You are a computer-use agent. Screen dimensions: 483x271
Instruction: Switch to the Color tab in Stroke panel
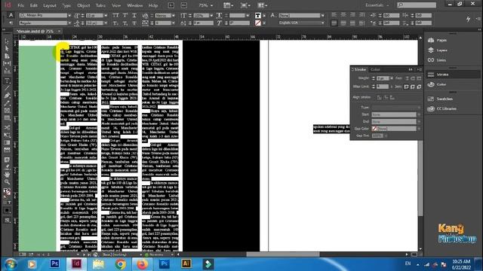click(x=375, y=69)
